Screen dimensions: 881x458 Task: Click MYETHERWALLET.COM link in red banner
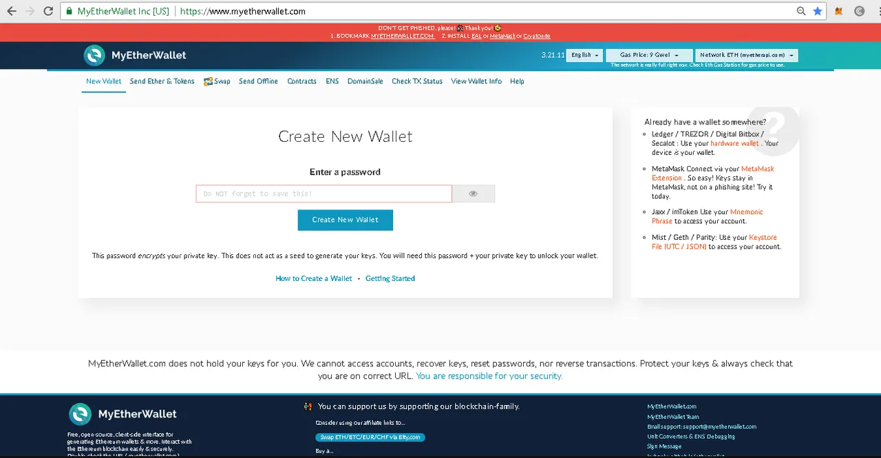click(403, 36)
